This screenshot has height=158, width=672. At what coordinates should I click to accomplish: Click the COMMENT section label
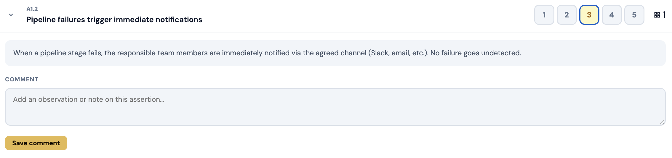click(22, 79)
